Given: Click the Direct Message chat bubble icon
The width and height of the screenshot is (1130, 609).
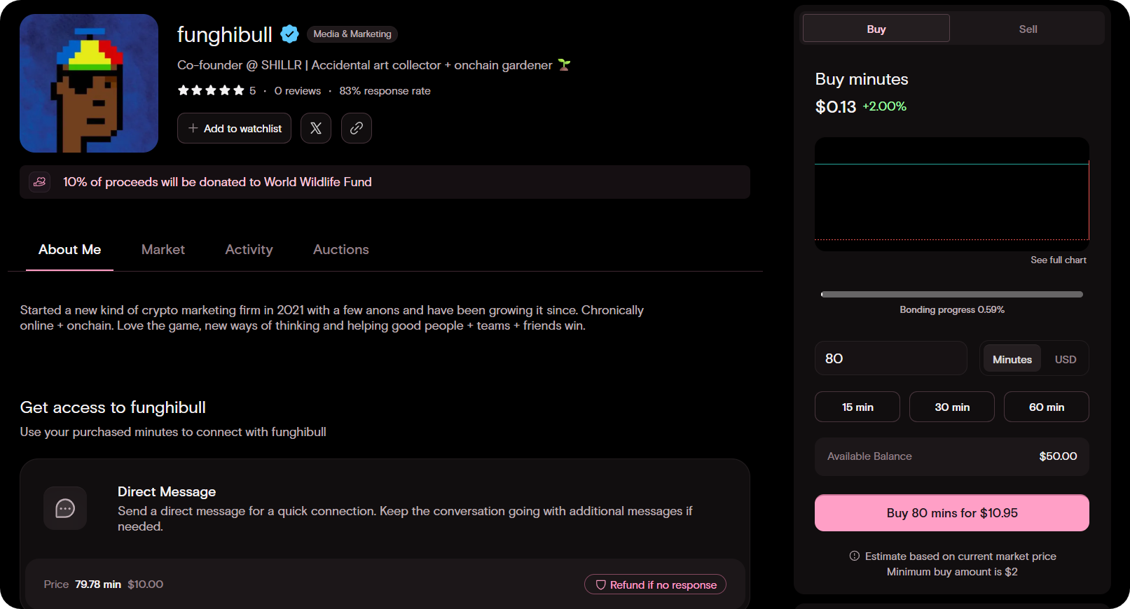Looking at the screenshot, I should tap(65, 508).
